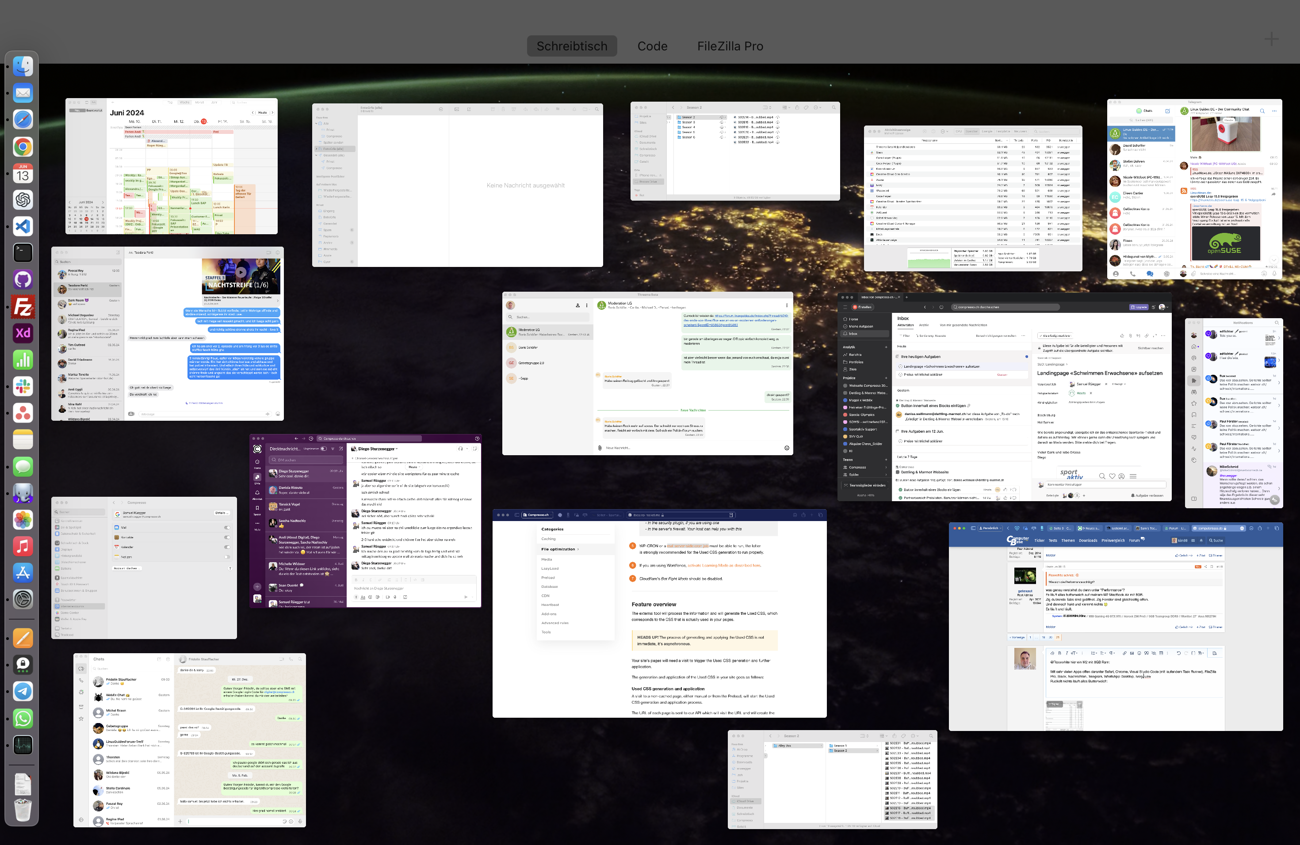The height and width of the screenshot is (845, 1300).
Task: Click the Account löschen button
Action: pos(127,568)
